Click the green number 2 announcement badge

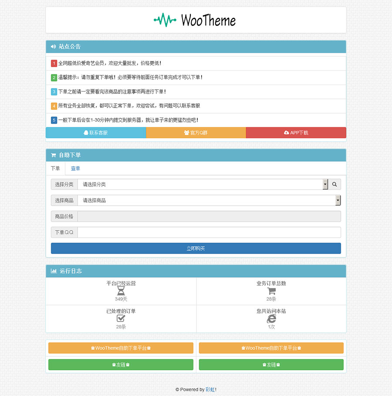click(54, 78)
